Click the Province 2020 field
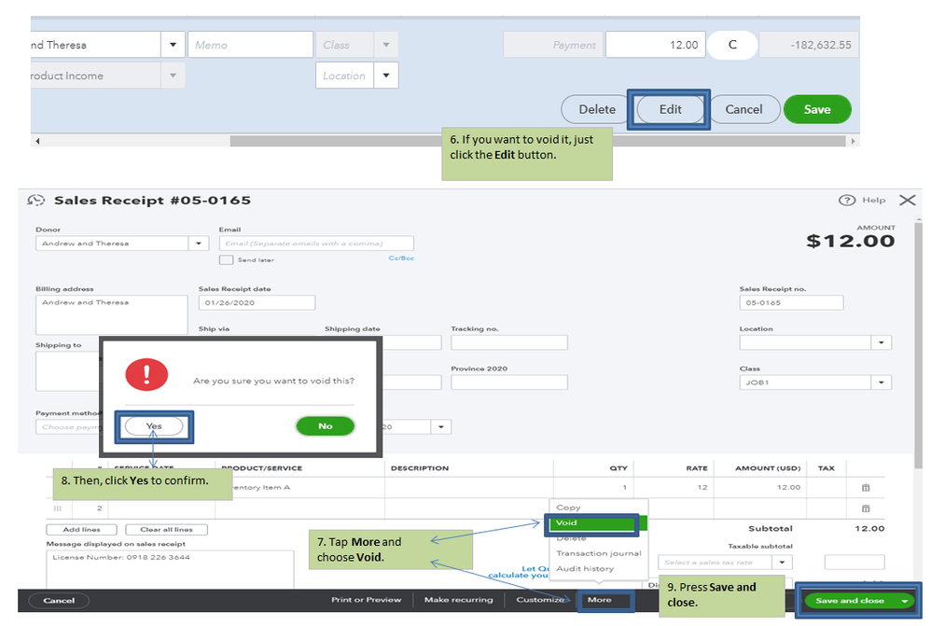This screenshot has width=931, height=626. click(508, 383)
